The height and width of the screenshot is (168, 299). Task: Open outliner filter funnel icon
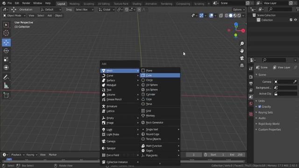point(297,9)
